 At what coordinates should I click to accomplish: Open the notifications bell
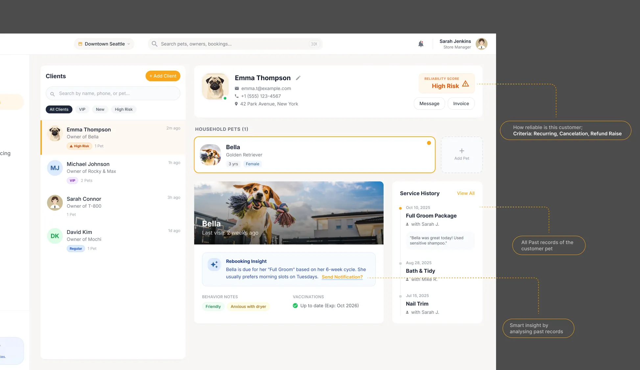pyautogui.click(x=421, y=44)
